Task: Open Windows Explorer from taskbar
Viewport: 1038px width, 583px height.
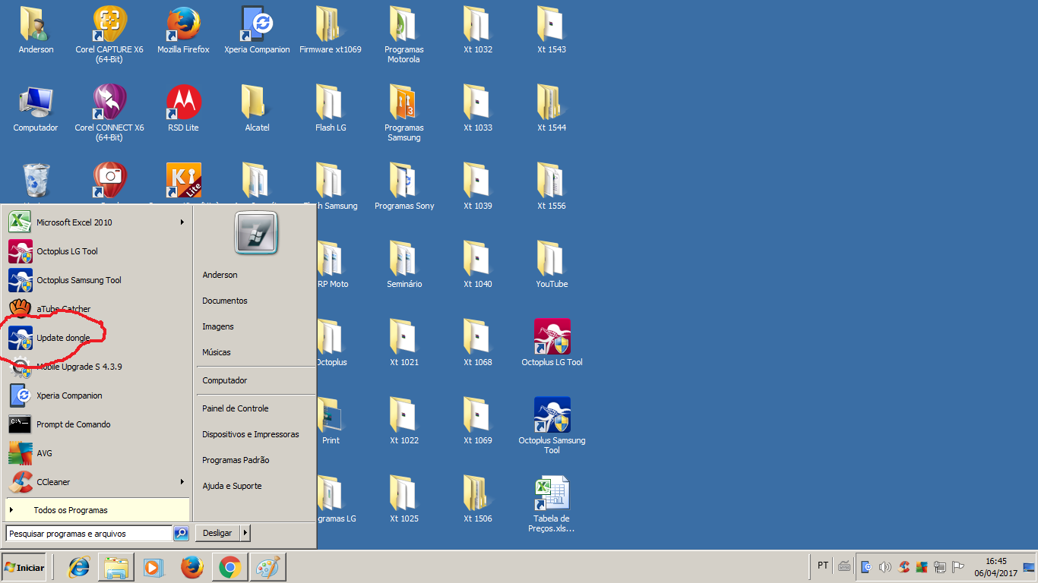Action: [x=116, y=567]
